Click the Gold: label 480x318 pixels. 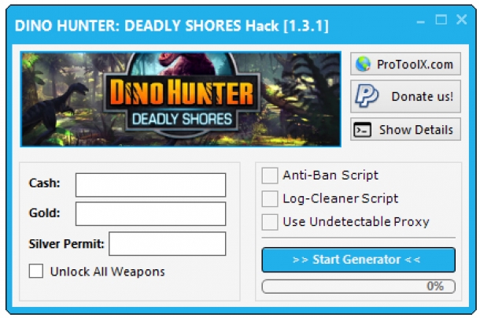pos(44,213)
